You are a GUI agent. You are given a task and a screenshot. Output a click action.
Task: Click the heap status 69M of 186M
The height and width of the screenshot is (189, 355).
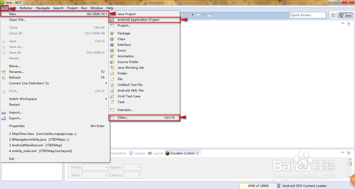pos(258,186)
